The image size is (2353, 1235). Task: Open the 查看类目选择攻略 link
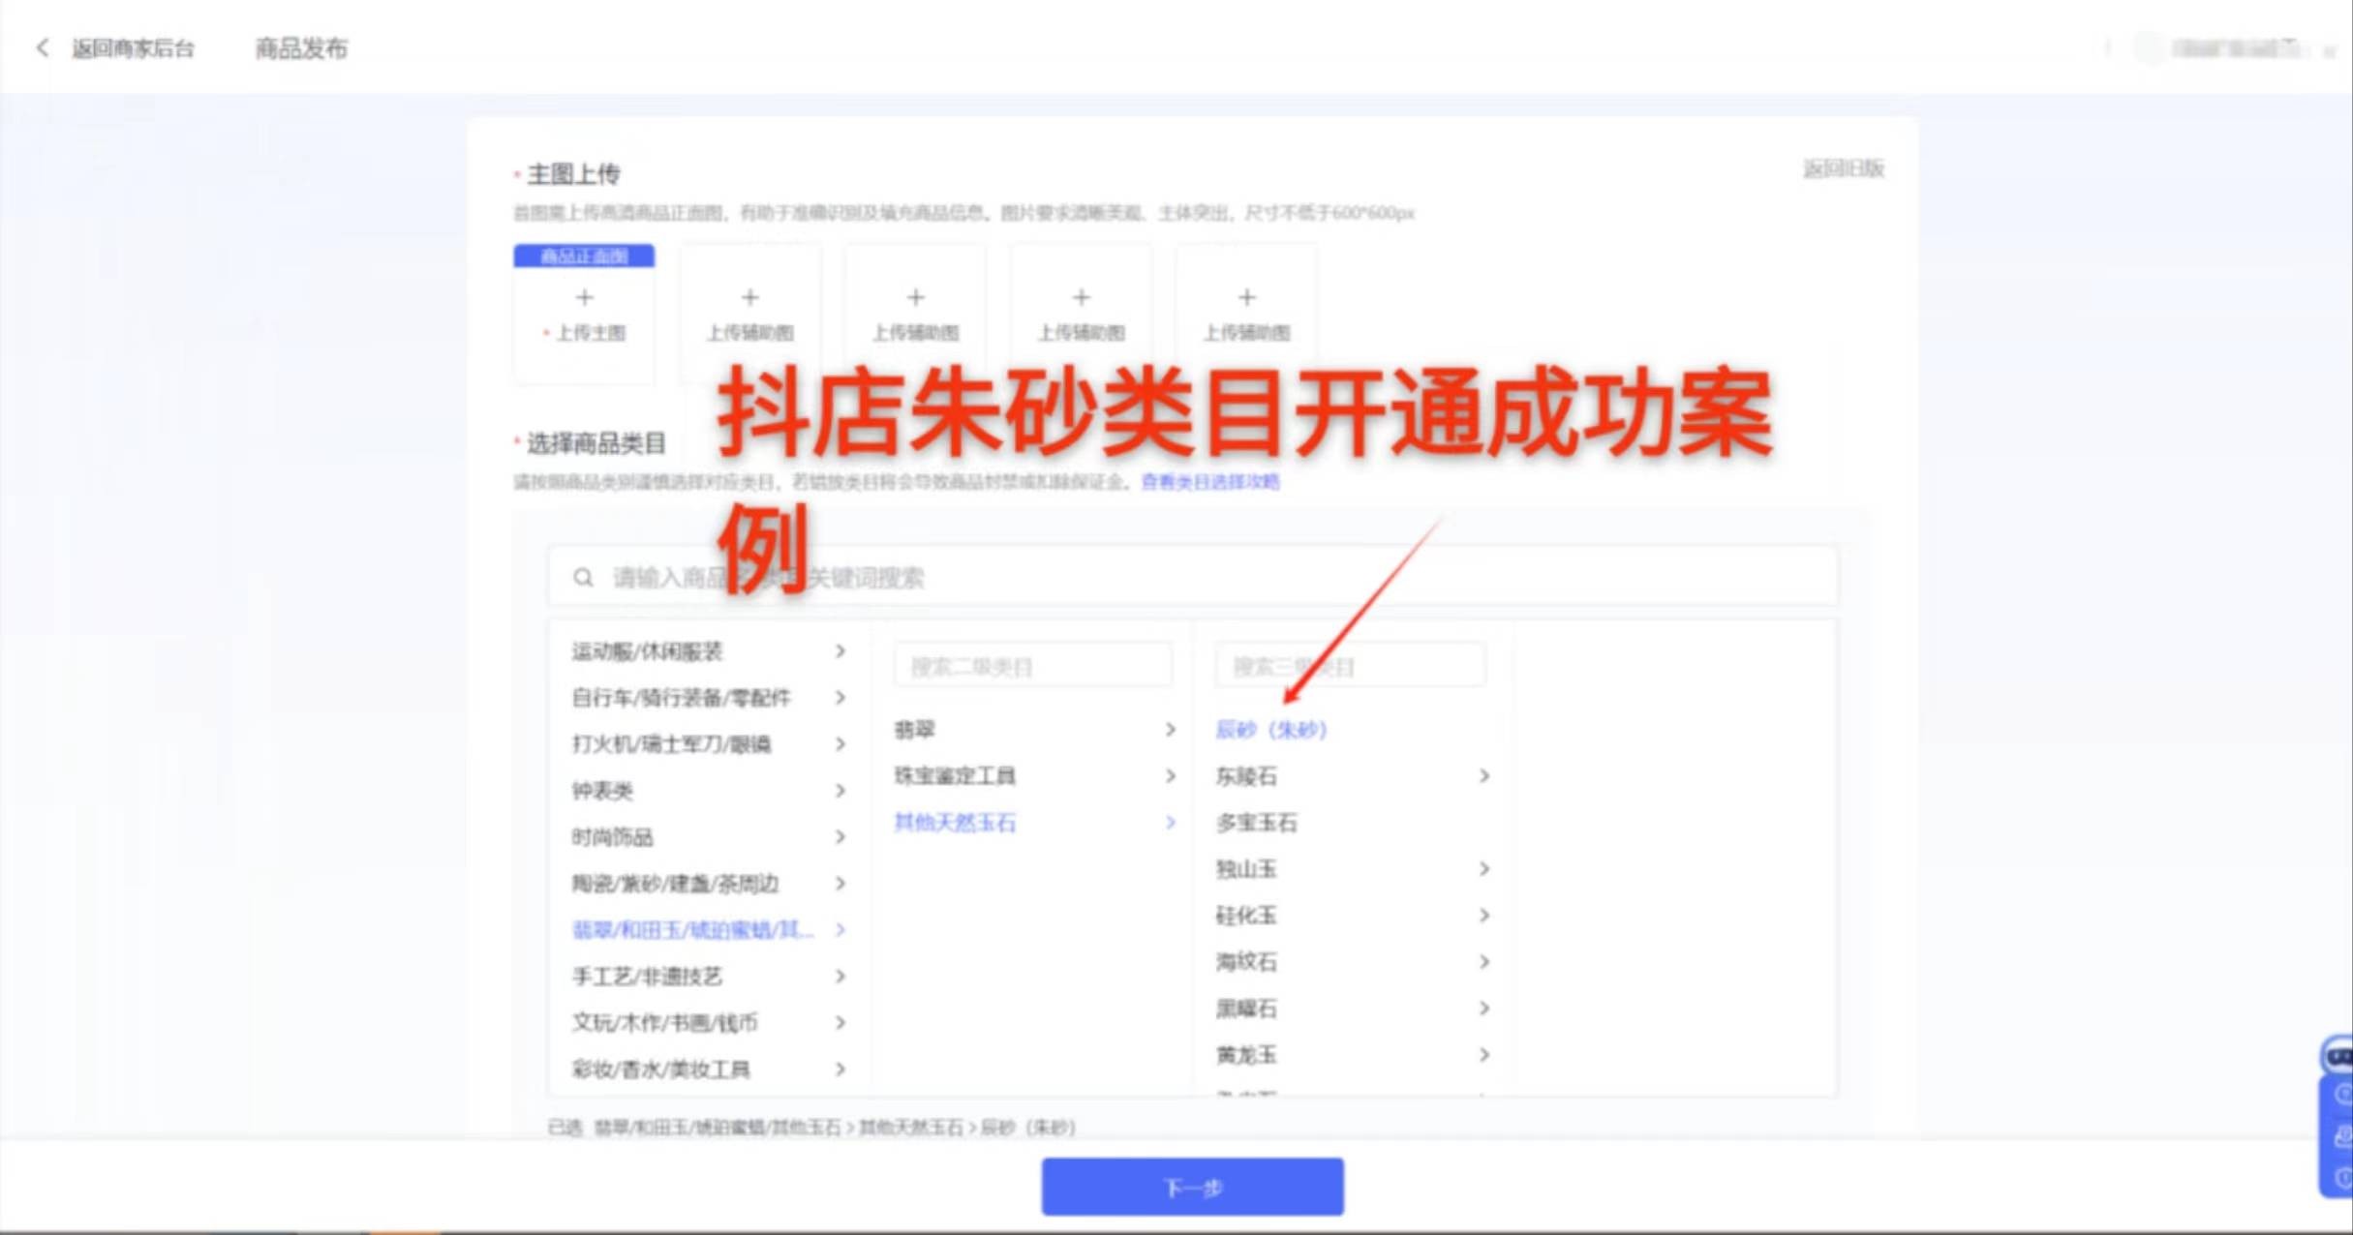click(x=1210, y=481)
